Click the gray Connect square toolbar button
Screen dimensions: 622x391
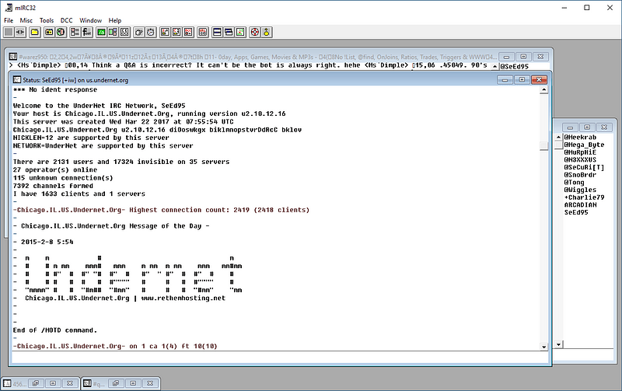coord(9,32)
